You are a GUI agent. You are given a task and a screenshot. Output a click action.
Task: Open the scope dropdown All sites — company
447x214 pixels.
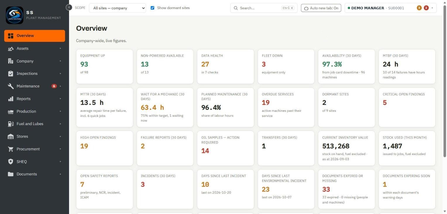[117, 8]
